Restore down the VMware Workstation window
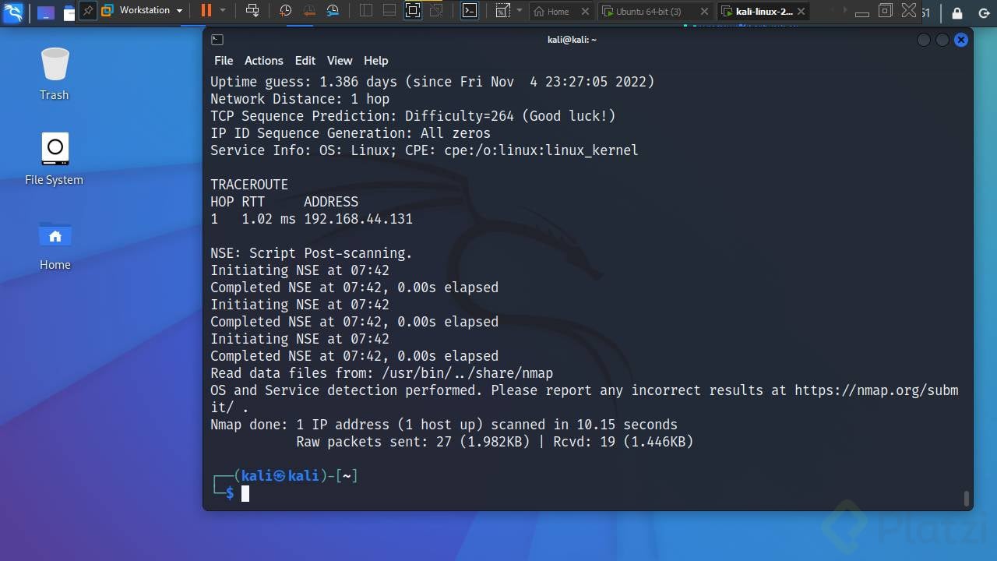 pos(885,11)
